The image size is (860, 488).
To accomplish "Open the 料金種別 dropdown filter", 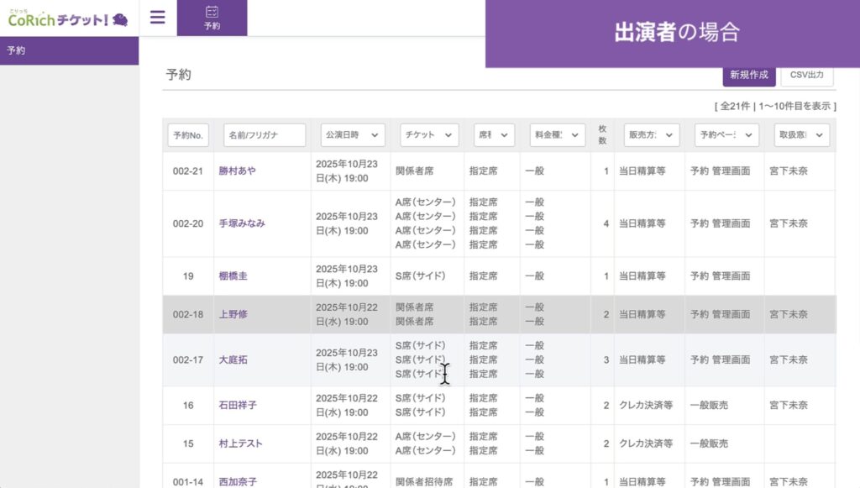I will 555,135.
